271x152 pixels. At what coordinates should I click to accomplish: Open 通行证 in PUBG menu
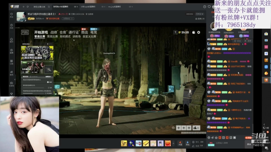click(74, 32)
